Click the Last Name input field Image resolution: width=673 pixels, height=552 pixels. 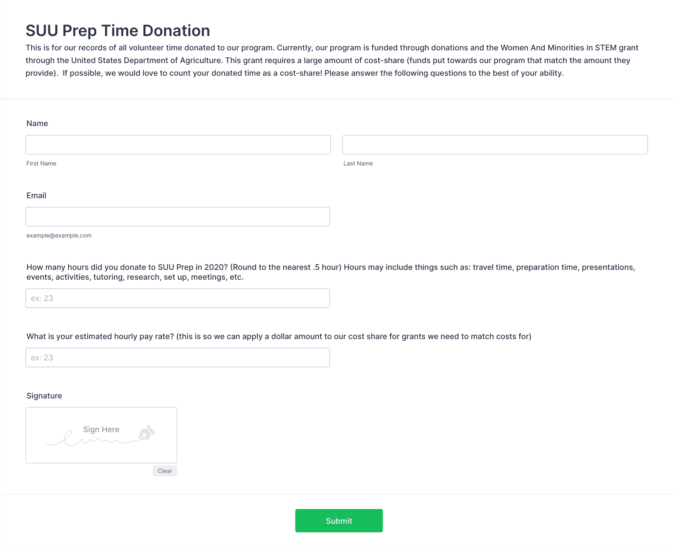coord(495,145)
